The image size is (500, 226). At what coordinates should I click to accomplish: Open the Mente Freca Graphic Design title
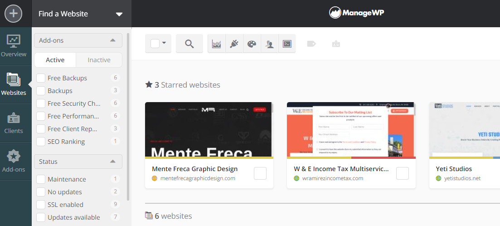click(195, 168)
